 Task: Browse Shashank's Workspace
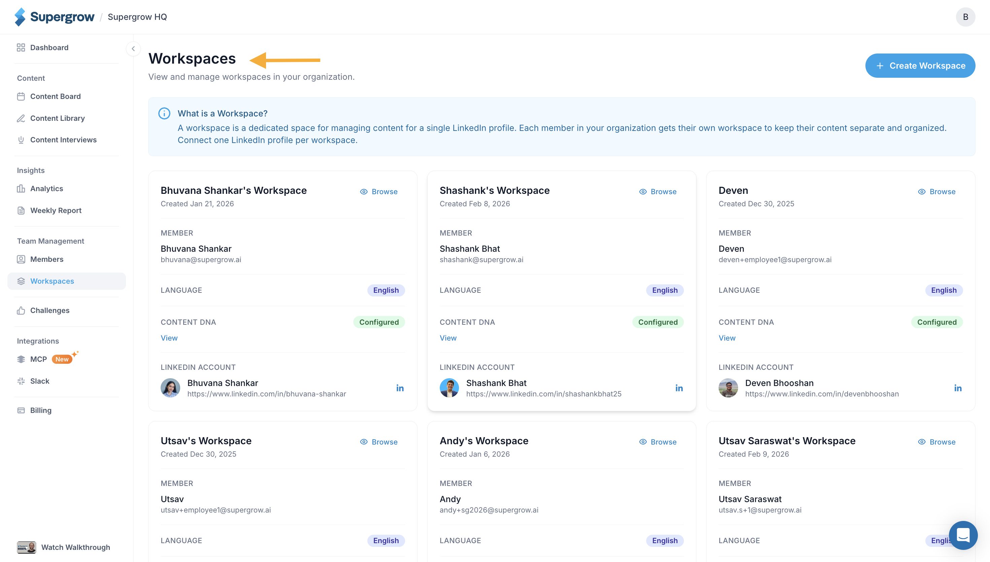[658, 191]
